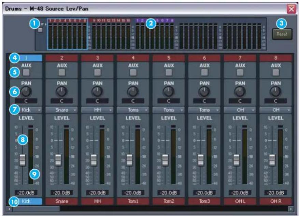Image resolution: width=299 pixels, height=216 pixels.
Task: Toggle the AUX button on channel 3 HH
Action: tap(97, 72)
